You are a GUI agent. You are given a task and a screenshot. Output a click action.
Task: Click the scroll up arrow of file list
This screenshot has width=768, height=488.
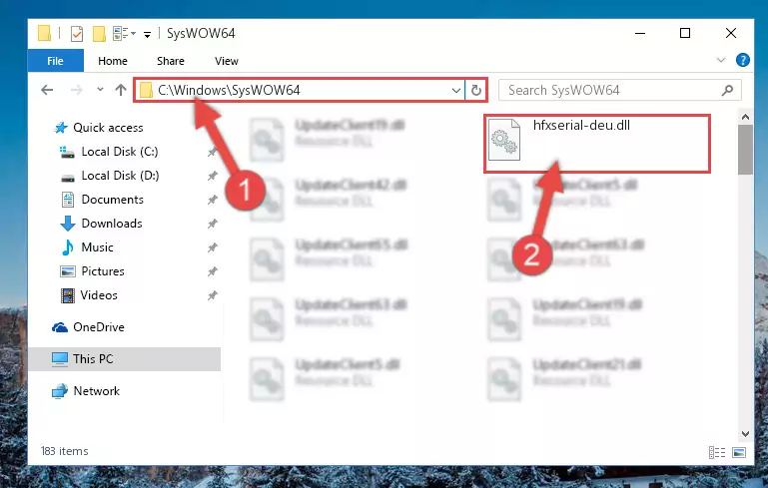coord(745,117)
